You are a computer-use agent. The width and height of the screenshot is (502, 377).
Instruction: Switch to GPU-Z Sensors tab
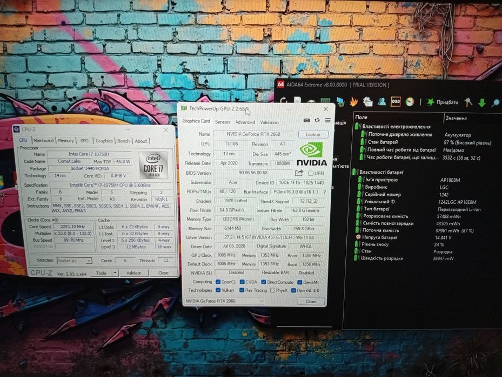tap(223, 122)
